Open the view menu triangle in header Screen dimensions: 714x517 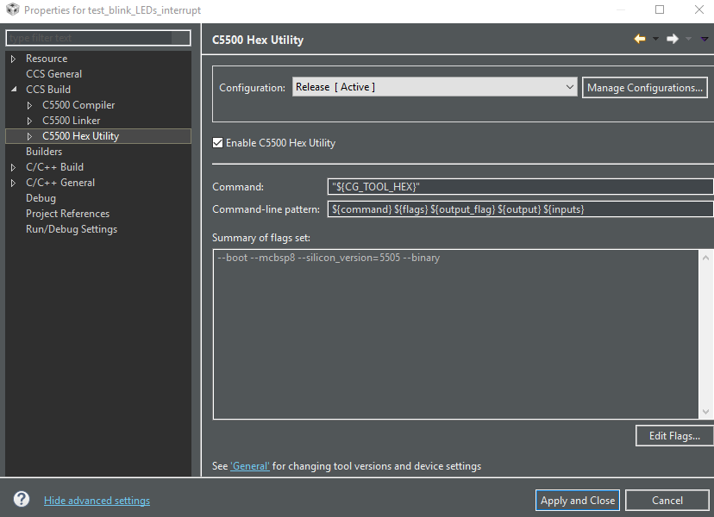point(705,39)
